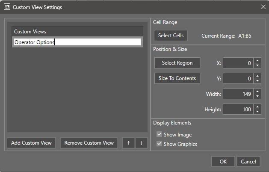
Task: Add a new custom view
Action: 31,143
